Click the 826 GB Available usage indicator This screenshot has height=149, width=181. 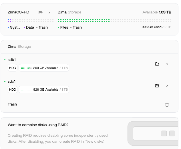pyautogui.click(x=44, y=90)
